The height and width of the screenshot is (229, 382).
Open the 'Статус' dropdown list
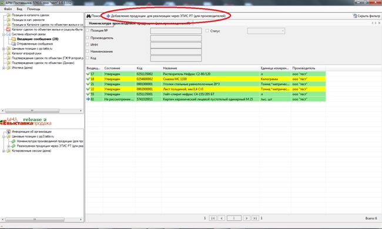[266, 31]
